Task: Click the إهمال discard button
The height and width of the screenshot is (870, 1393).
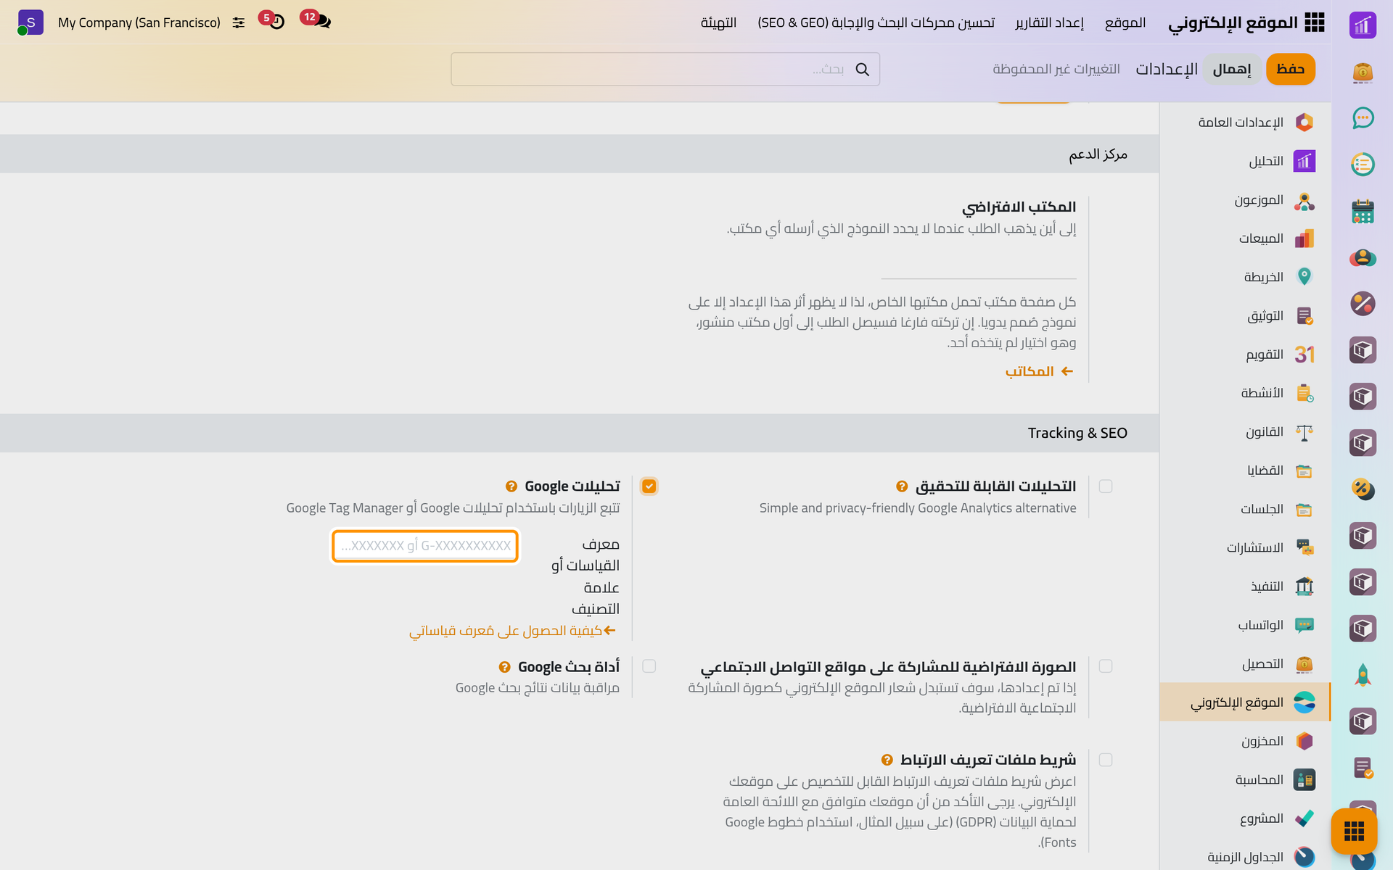Action: pyautogui.click(x=1232, y=69)
